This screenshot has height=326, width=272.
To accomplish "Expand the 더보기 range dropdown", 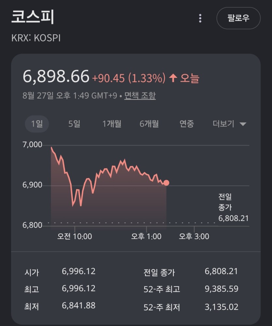I will [x=229, y=124].
